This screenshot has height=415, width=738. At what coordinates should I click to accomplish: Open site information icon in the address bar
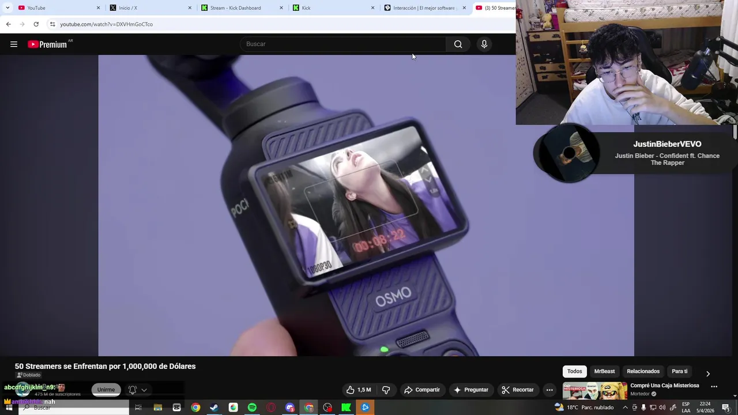click(52, 24)
